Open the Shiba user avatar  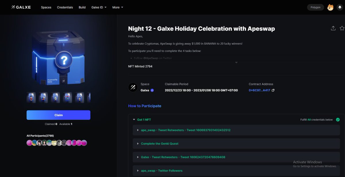[x=330, y=7]
